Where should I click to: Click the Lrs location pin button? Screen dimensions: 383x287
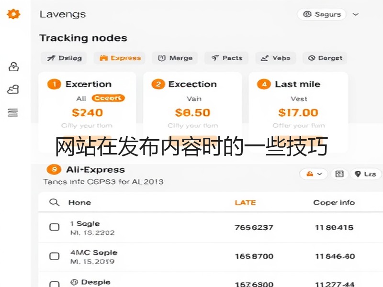pos(366,174)
